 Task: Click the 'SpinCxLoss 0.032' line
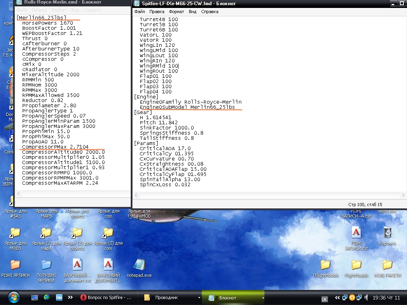(165, 185)
